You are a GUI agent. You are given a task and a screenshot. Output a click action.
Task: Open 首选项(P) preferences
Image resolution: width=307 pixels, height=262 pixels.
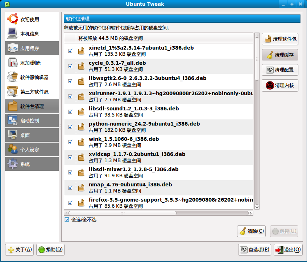254,250
